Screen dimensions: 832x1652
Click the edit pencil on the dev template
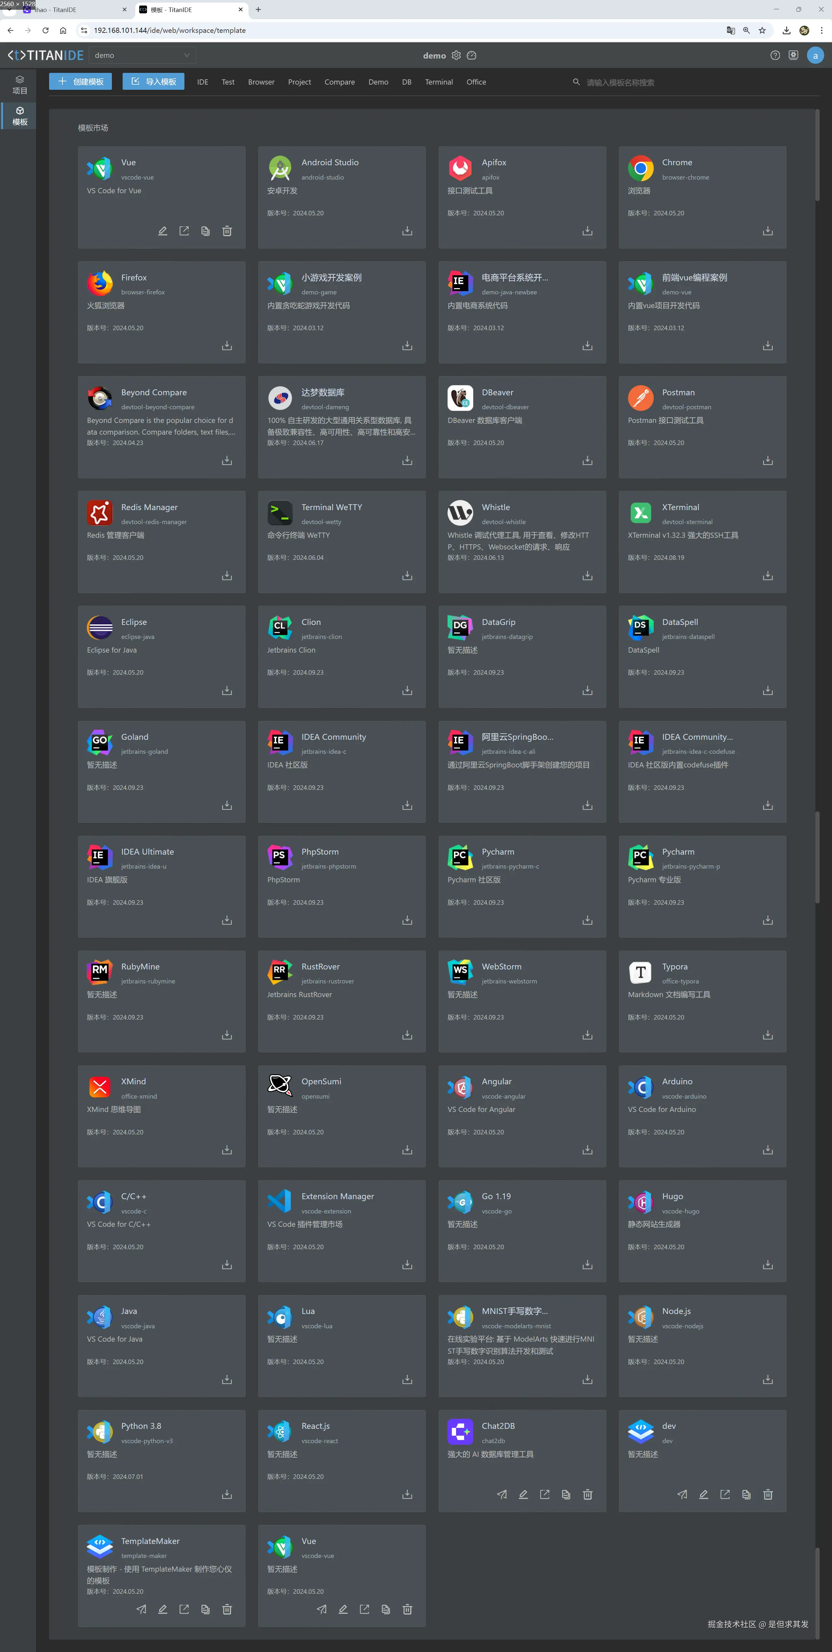[x=703, y=1494]
